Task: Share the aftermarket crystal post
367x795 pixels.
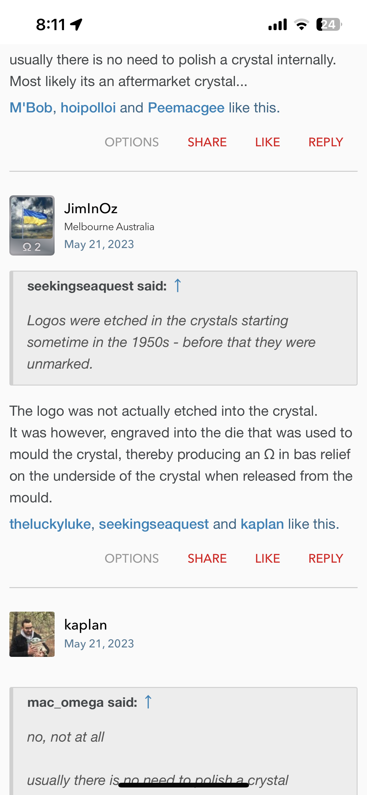Action: coord(207,142)
